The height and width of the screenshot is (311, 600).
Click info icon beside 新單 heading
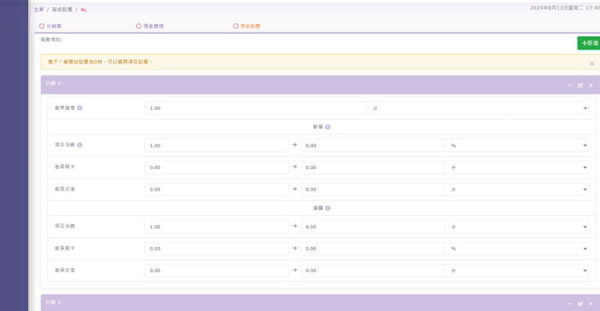coord(328,127)
